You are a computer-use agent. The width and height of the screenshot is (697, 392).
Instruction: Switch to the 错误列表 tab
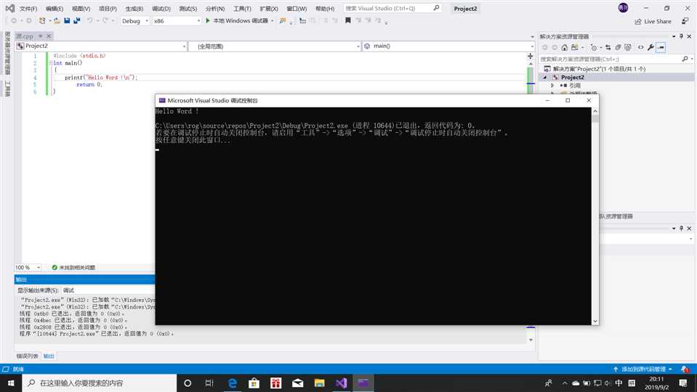click(27, 356)
